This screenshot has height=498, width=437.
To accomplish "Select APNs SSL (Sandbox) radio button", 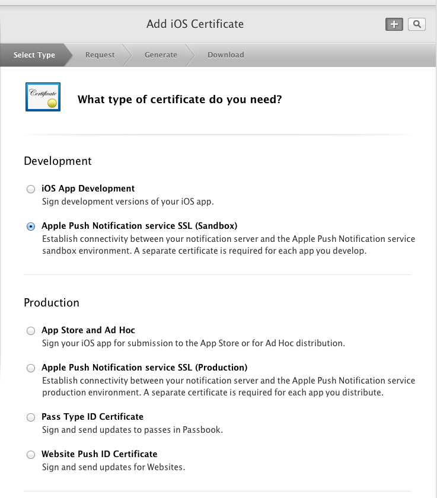I will coord(31,226).
